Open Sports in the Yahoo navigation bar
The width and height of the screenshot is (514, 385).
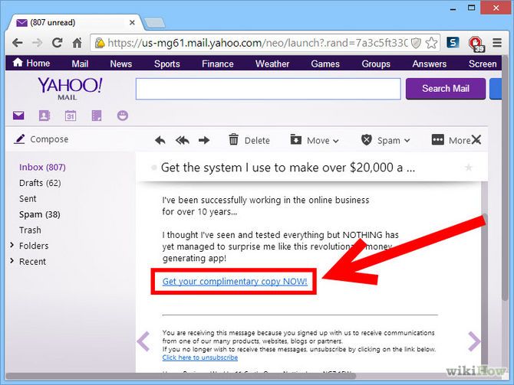coord(166,64)
